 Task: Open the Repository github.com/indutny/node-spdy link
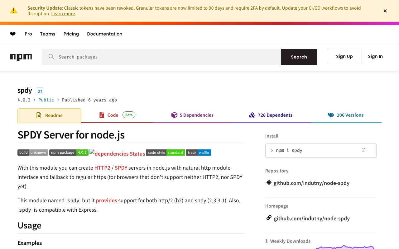(311, 183)
